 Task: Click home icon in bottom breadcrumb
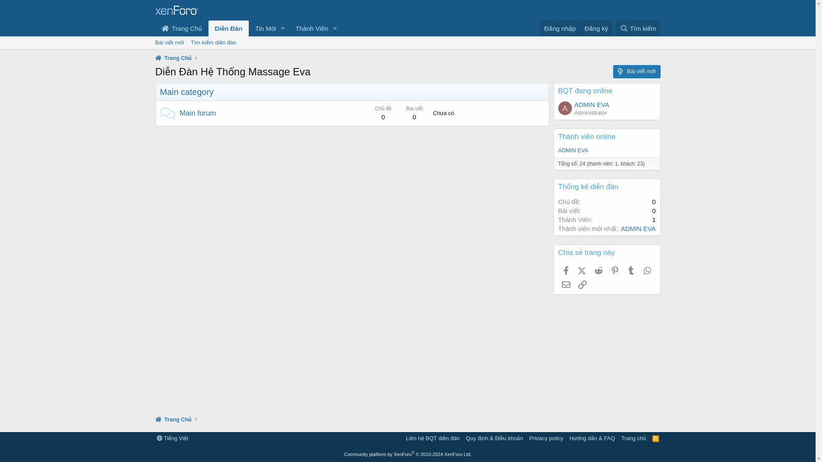(158, 420)
